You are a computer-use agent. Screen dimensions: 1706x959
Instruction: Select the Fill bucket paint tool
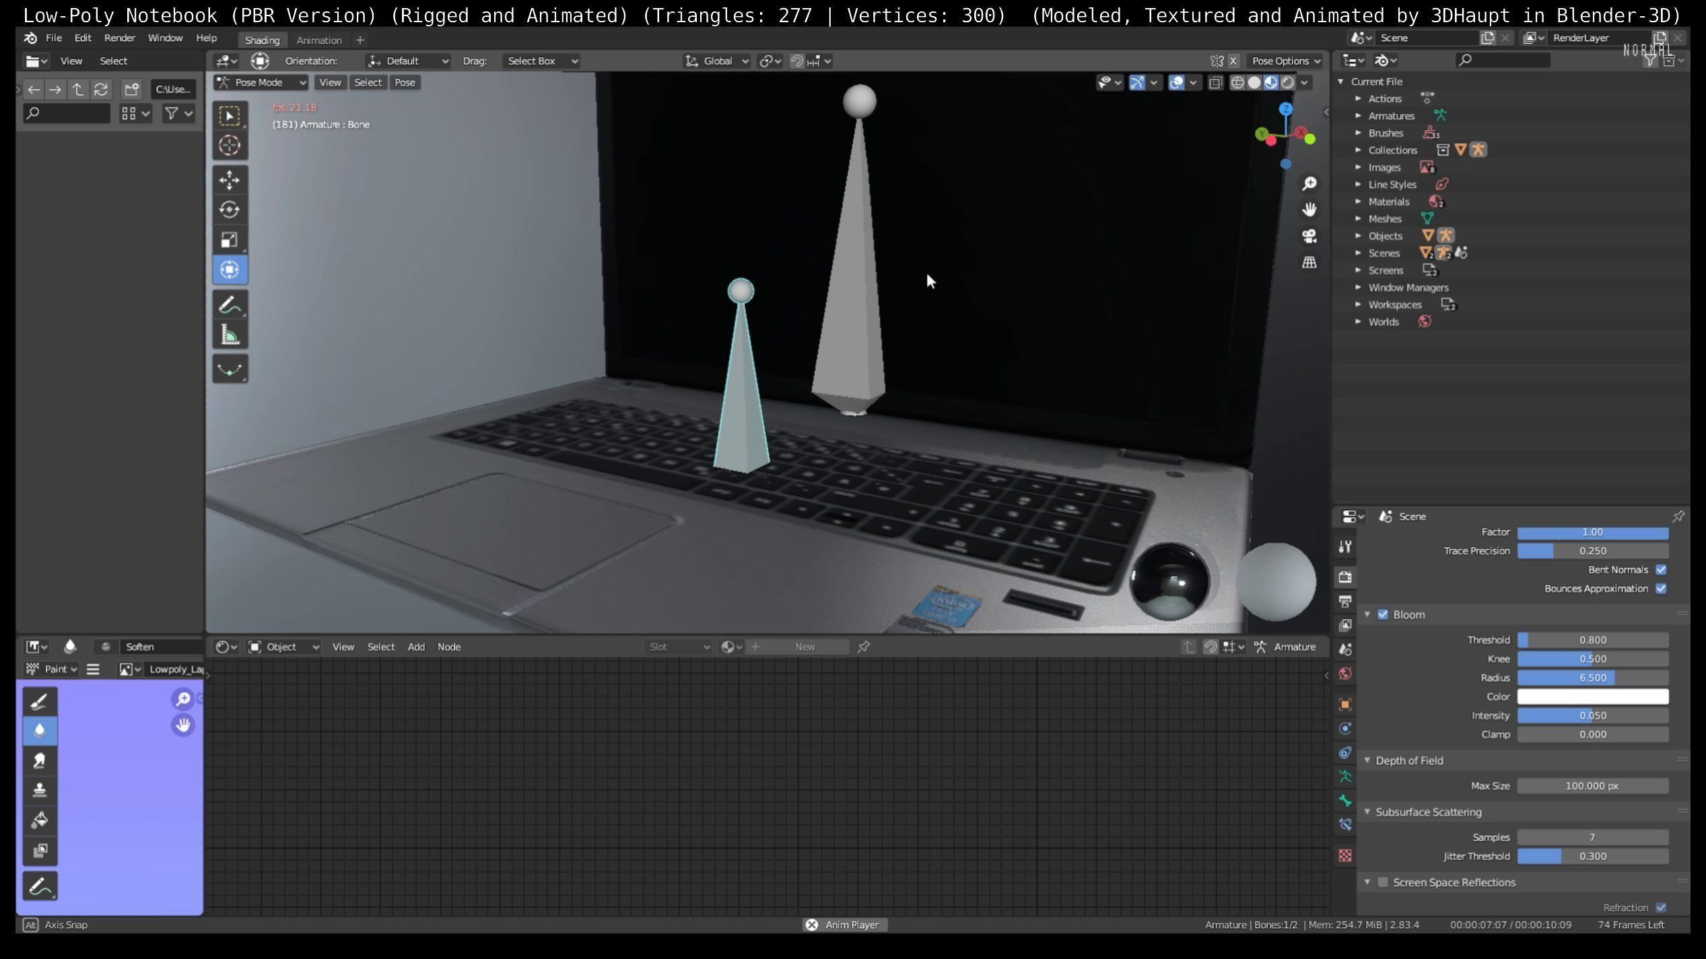coord(40,820)
